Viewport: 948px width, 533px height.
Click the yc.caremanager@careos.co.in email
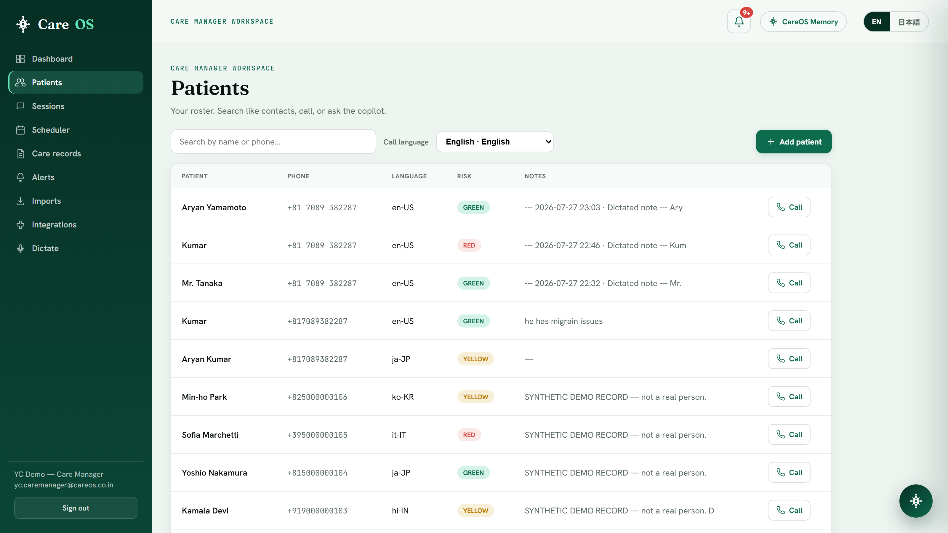tap(64, 485)
